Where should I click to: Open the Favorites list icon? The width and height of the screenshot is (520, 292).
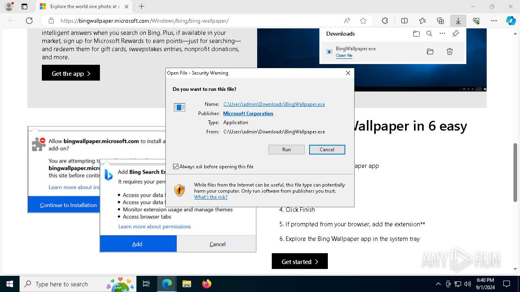pos(422,21)
